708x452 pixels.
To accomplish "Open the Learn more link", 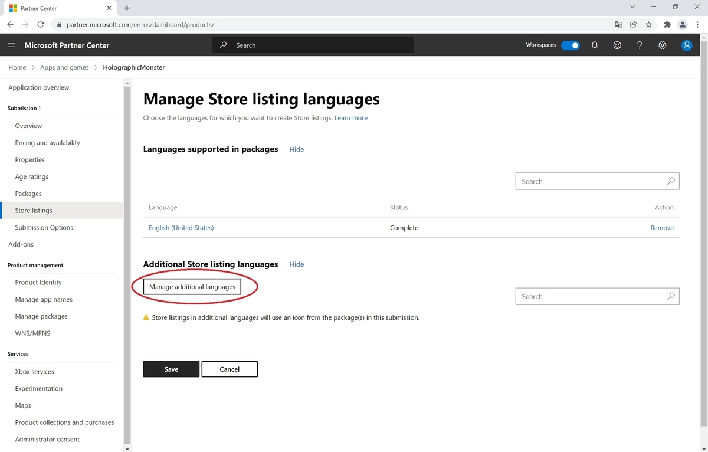I will point(351,118).
